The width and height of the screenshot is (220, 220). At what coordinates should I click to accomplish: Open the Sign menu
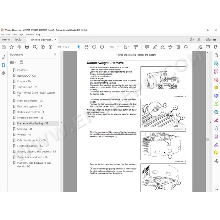21,35
